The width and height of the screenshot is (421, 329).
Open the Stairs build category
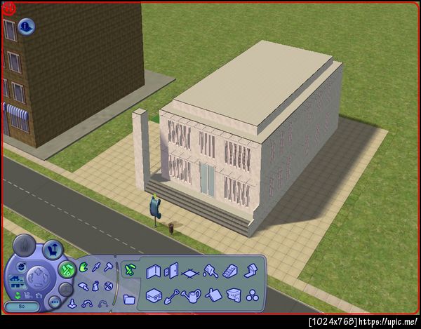[230, 271]
